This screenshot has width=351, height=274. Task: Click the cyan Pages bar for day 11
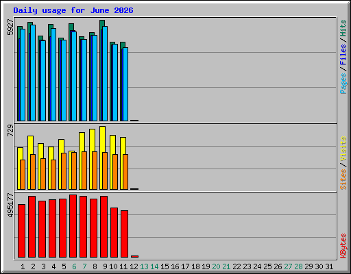click(125, 84)
